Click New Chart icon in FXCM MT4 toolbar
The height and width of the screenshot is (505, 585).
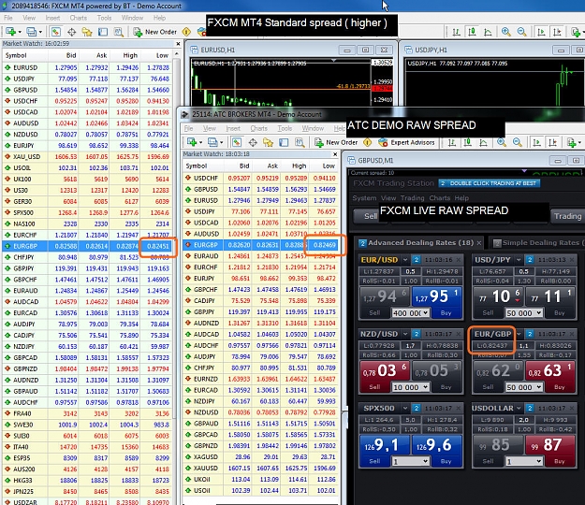coord(10,32)
